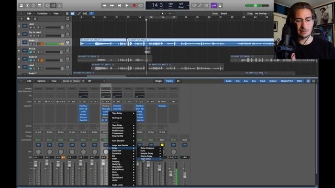Open the Library panel icon
Viewport: 335px width, 188px height.
tap(21, 6)
